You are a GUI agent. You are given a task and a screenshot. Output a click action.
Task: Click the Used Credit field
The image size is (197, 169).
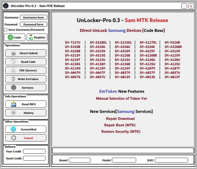click(x=34, y=158)
